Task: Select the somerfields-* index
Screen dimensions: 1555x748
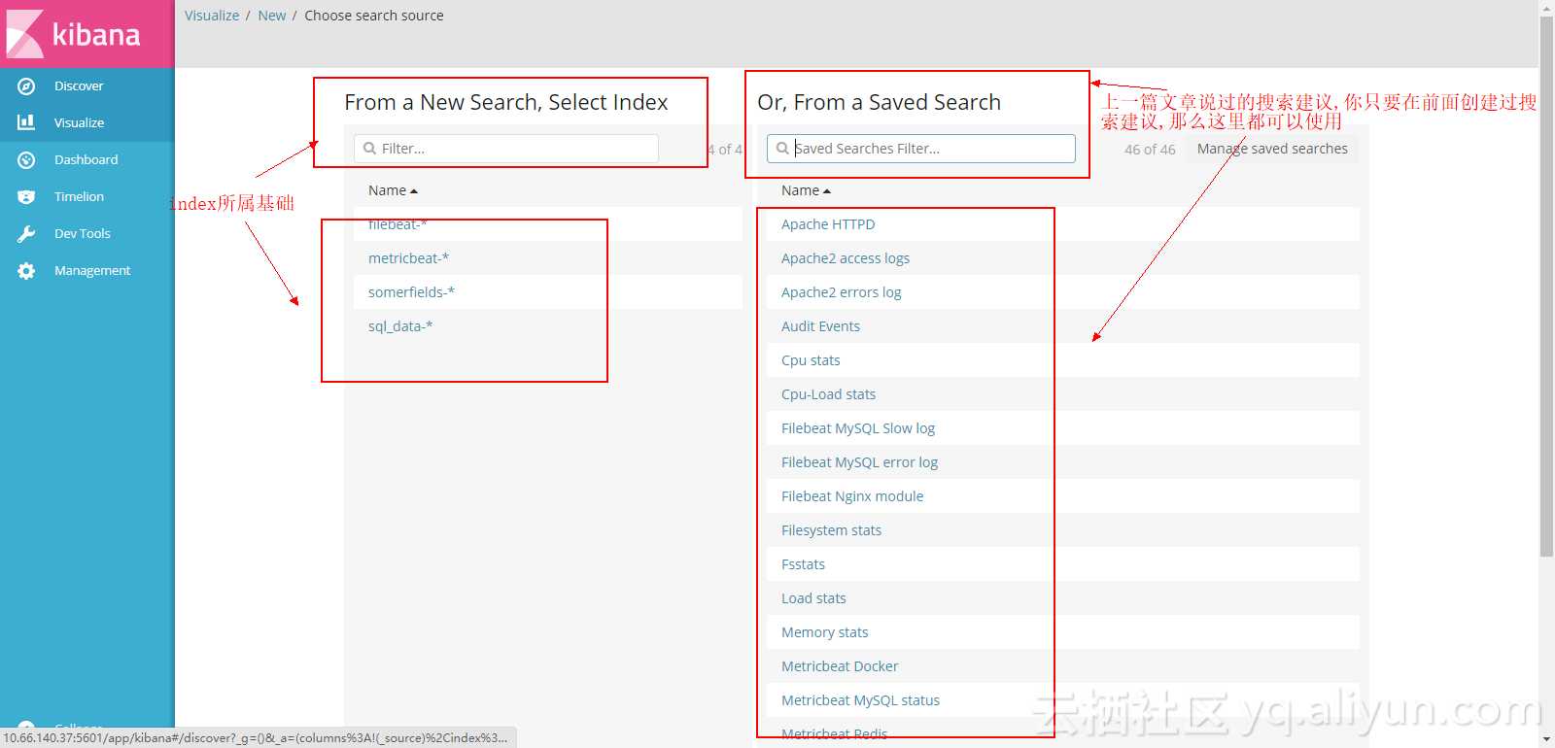Action: [x=411, y=292]
